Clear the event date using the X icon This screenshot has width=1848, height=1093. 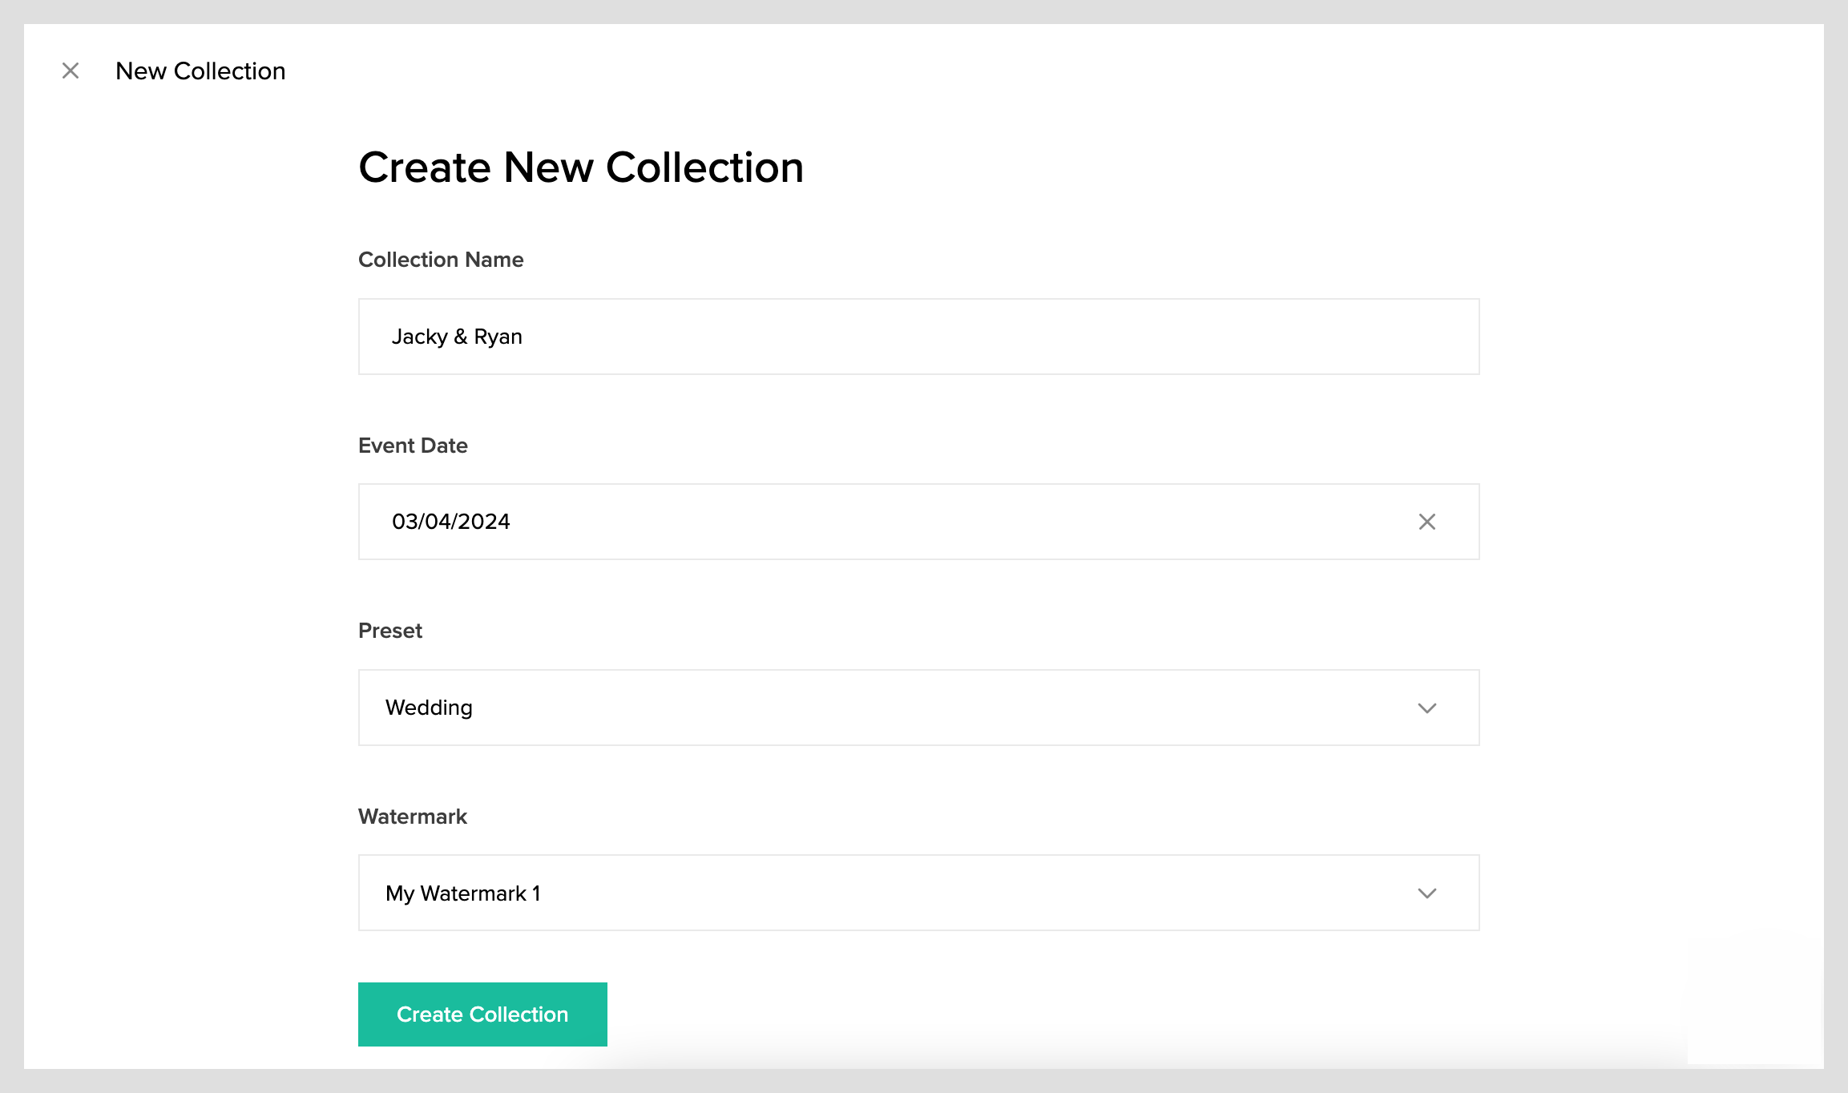[x=1427, y=522]
